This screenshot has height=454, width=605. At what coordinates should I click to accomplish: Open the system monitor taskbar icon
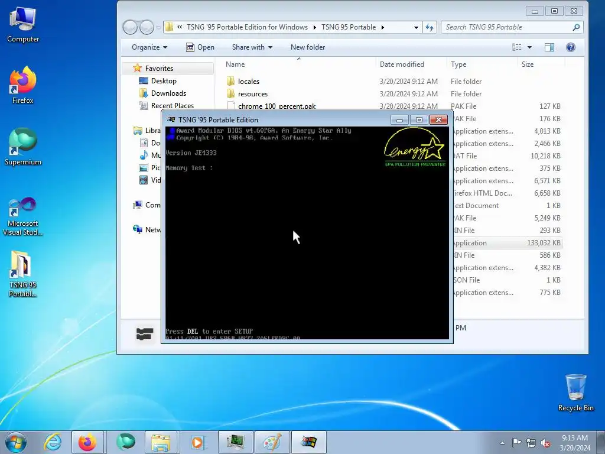point(235,442)
